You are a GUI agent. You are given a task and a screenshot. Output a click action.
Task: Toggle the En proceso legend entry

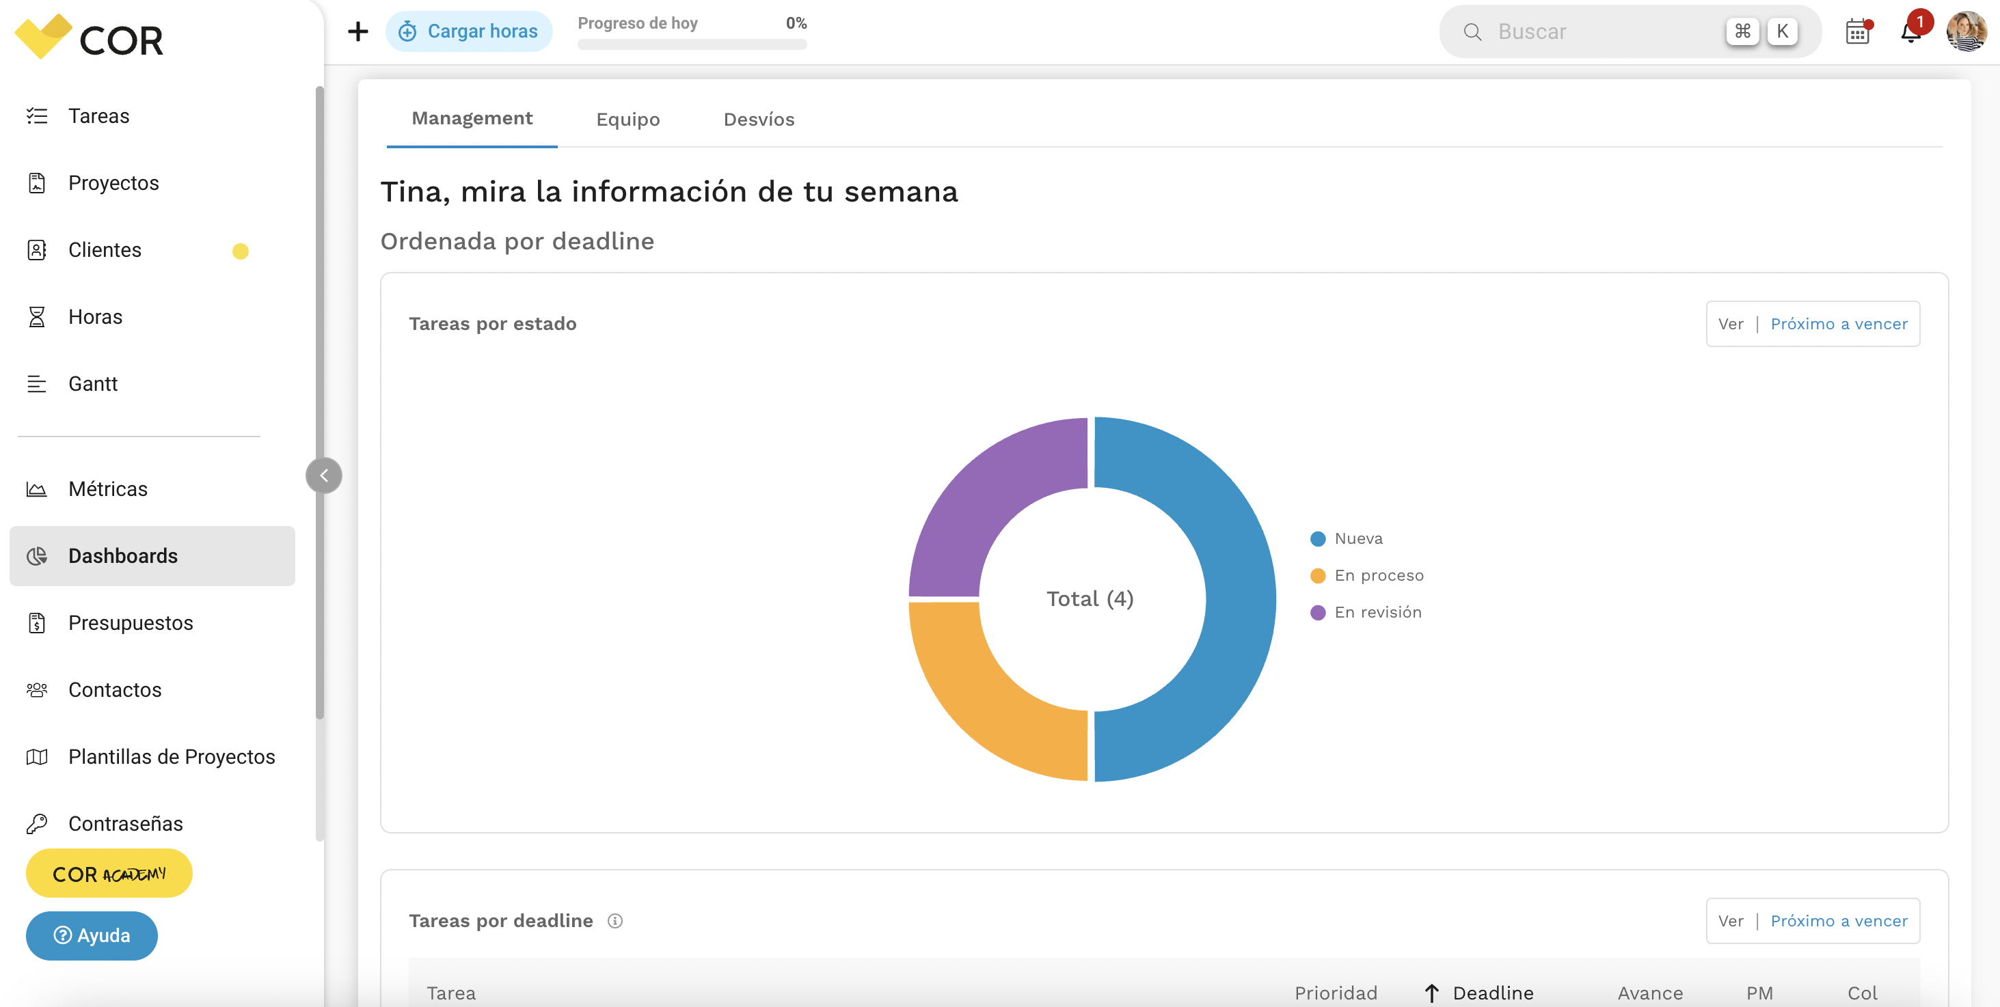coord(1367,576)
